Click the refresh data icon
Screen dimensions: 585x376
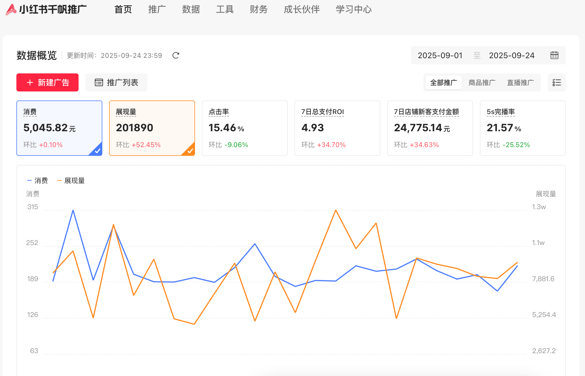coord(176,55)
